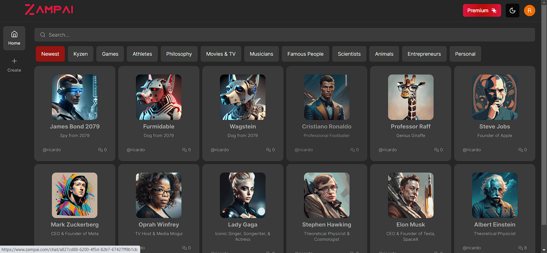Click @ricardo on Steve Jobs card
The height and width of the screenshot is (253, 547).
coord(472,150)
